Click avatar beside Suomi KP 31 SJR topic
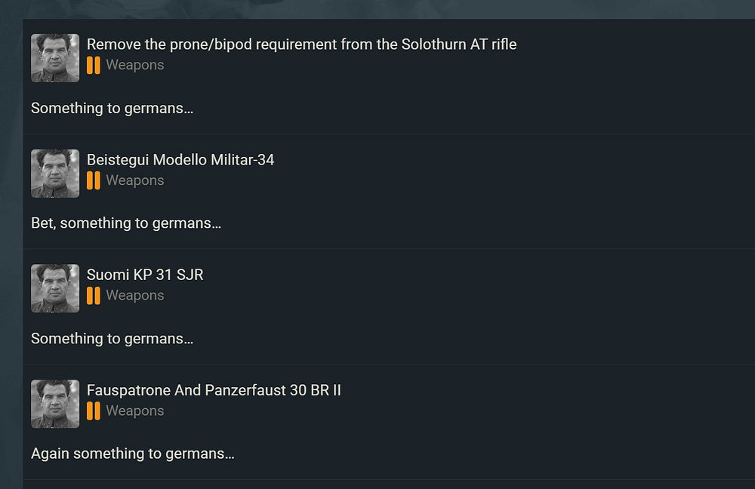The image size is (755, 489). point(55,288)
